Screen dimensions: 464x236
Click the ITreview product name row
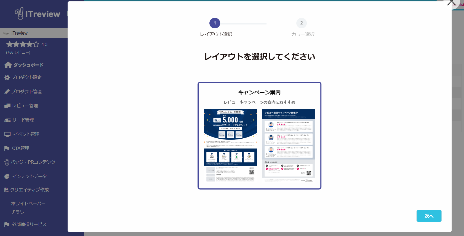[x=34, y=33]
